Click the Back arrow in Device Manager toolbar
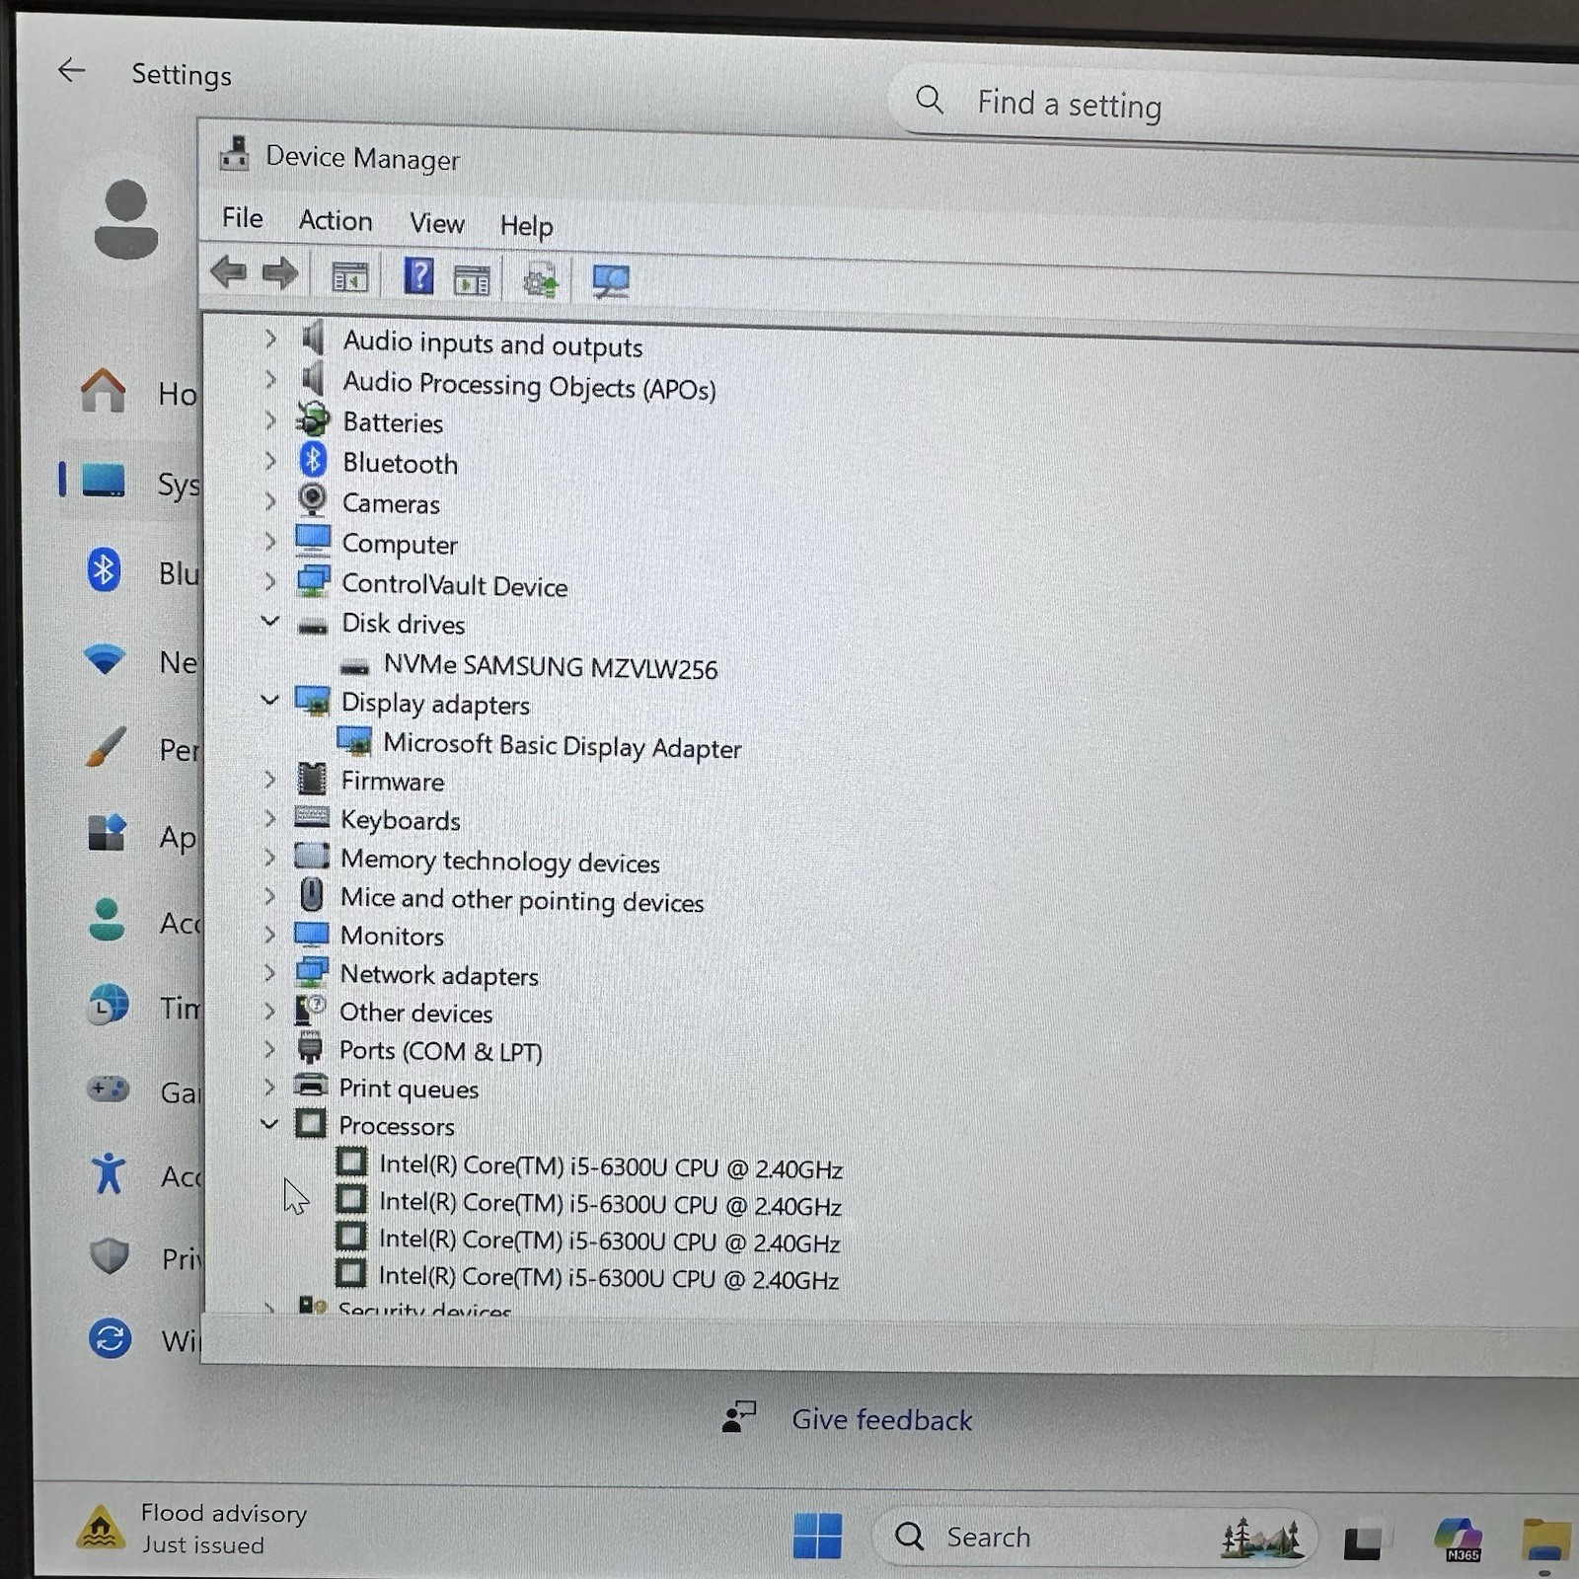 click(x=229, y=271)
